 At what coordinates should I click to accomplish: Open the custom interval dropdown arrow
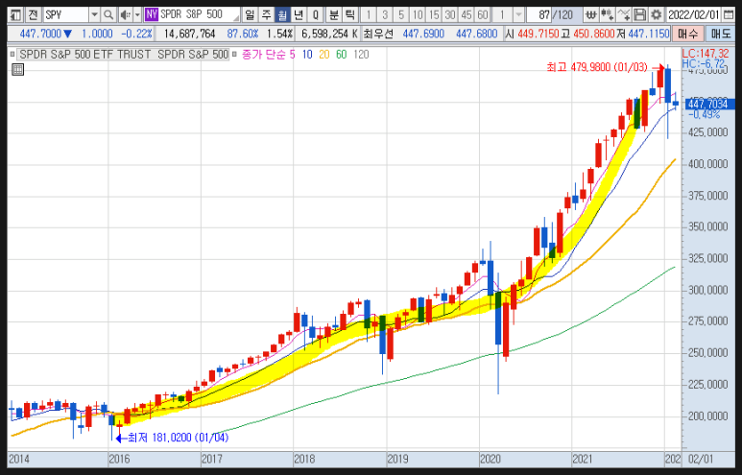(518, 15)
